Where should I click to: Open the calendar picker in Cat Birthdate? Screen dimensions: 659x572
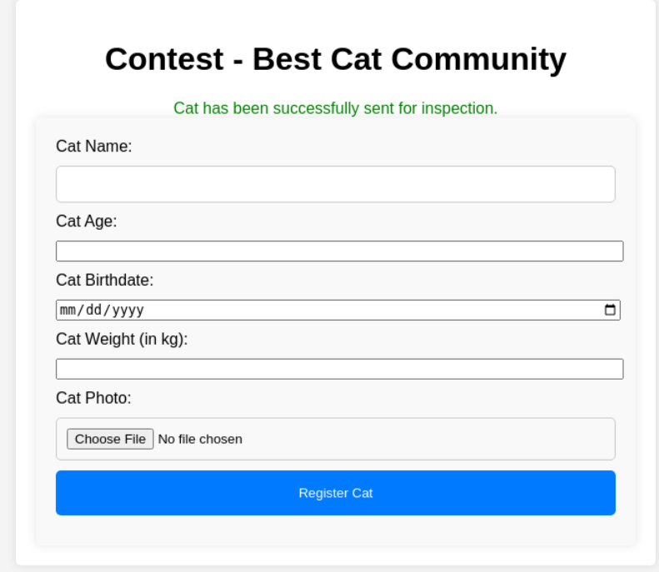(x=610, y=310)
